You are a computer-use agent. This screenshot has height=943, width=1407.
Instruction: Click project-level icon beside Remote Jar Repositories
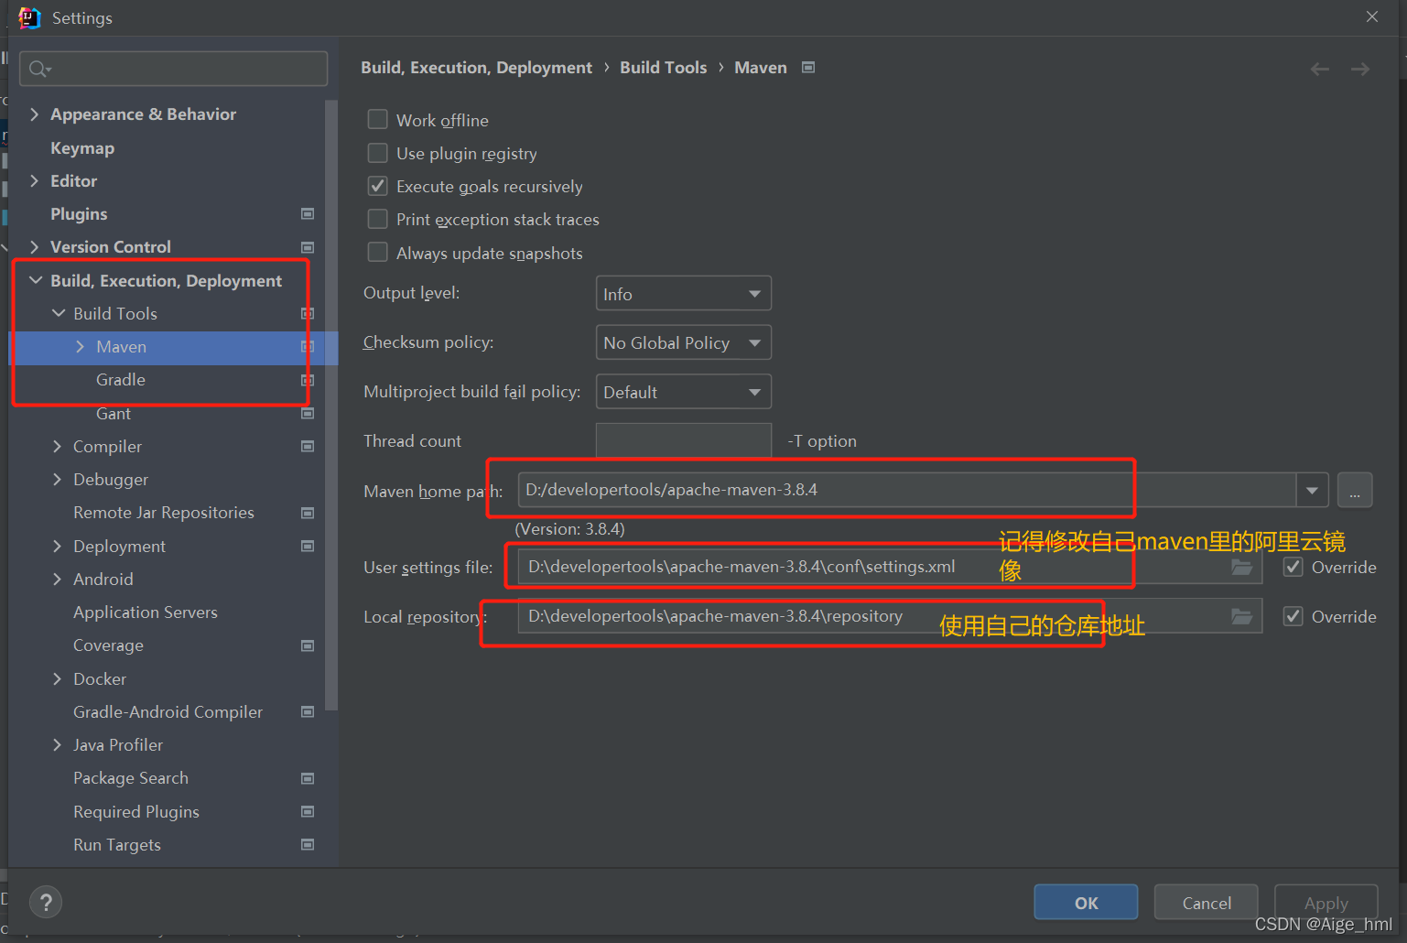pyautogui.click(x=308, y=513)
